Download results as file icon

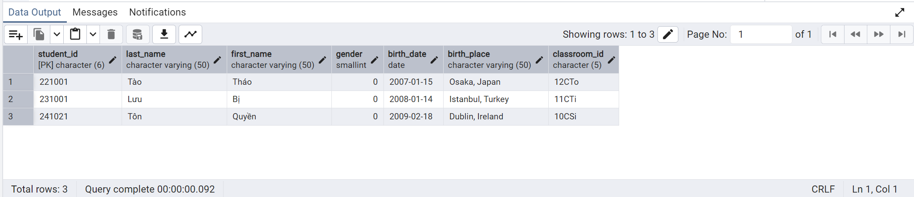tap(164, 35)
